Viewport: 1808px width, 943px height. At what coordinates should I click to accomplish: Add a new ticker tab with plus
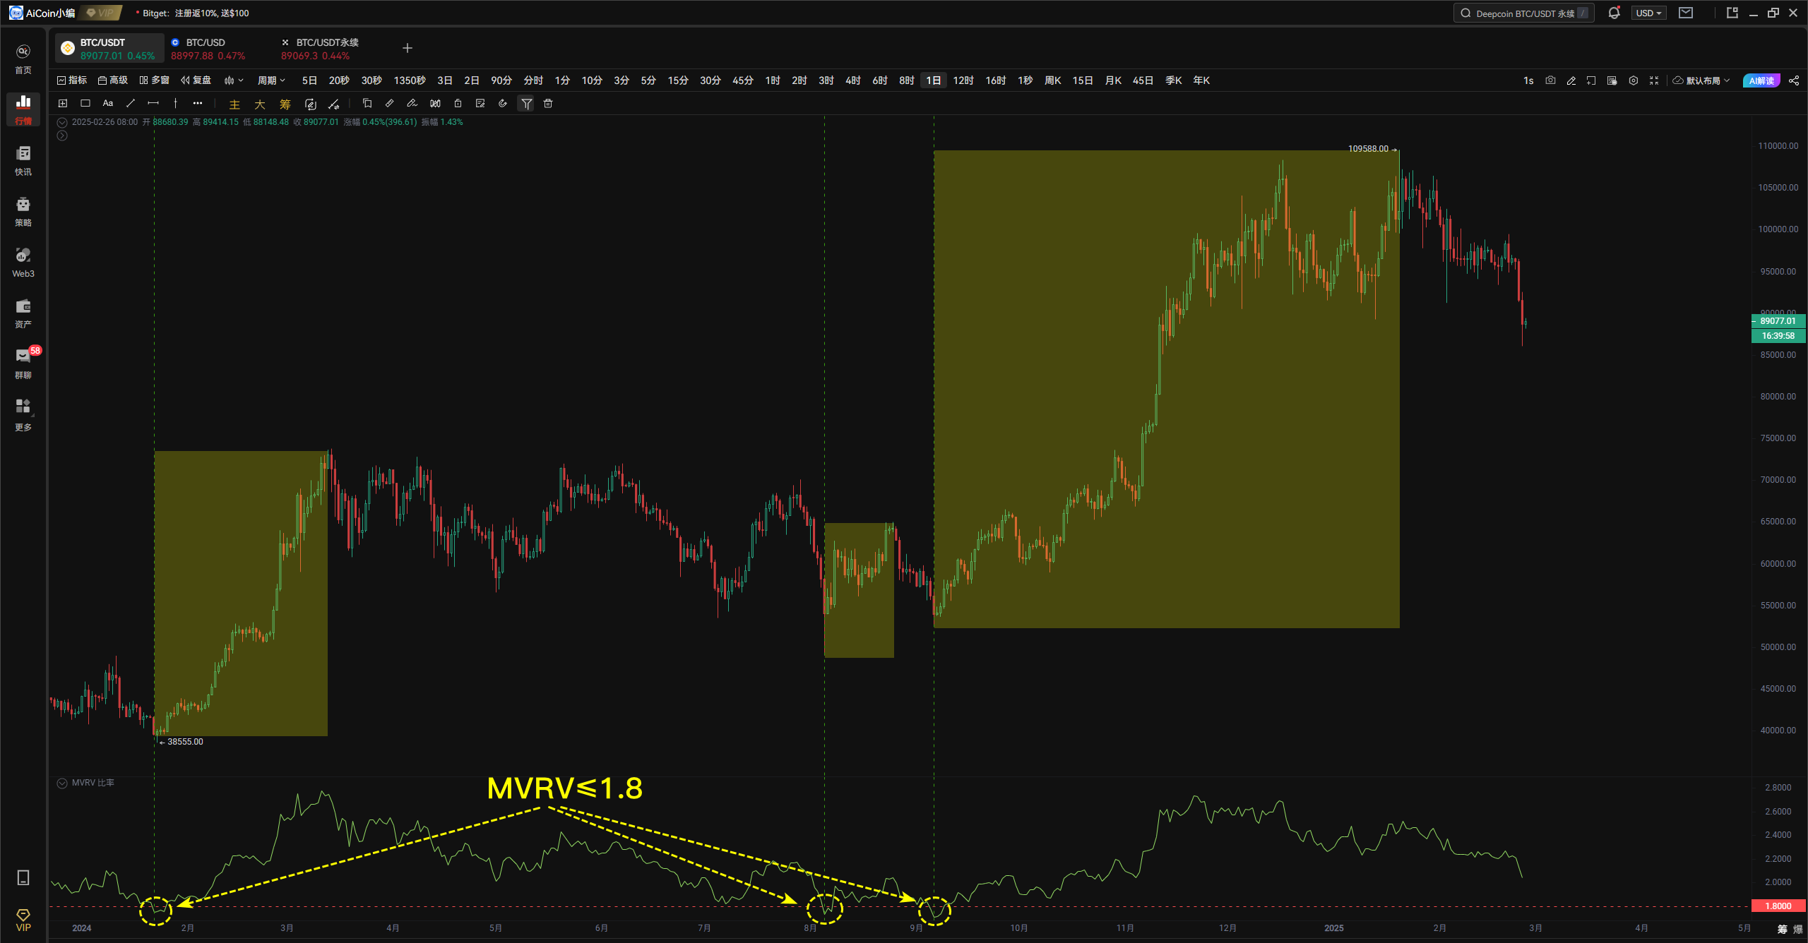(408, 48)
